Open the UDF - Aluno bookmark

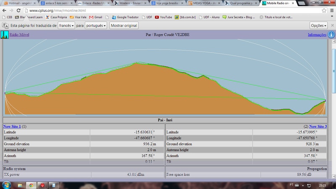click(209, 17)
